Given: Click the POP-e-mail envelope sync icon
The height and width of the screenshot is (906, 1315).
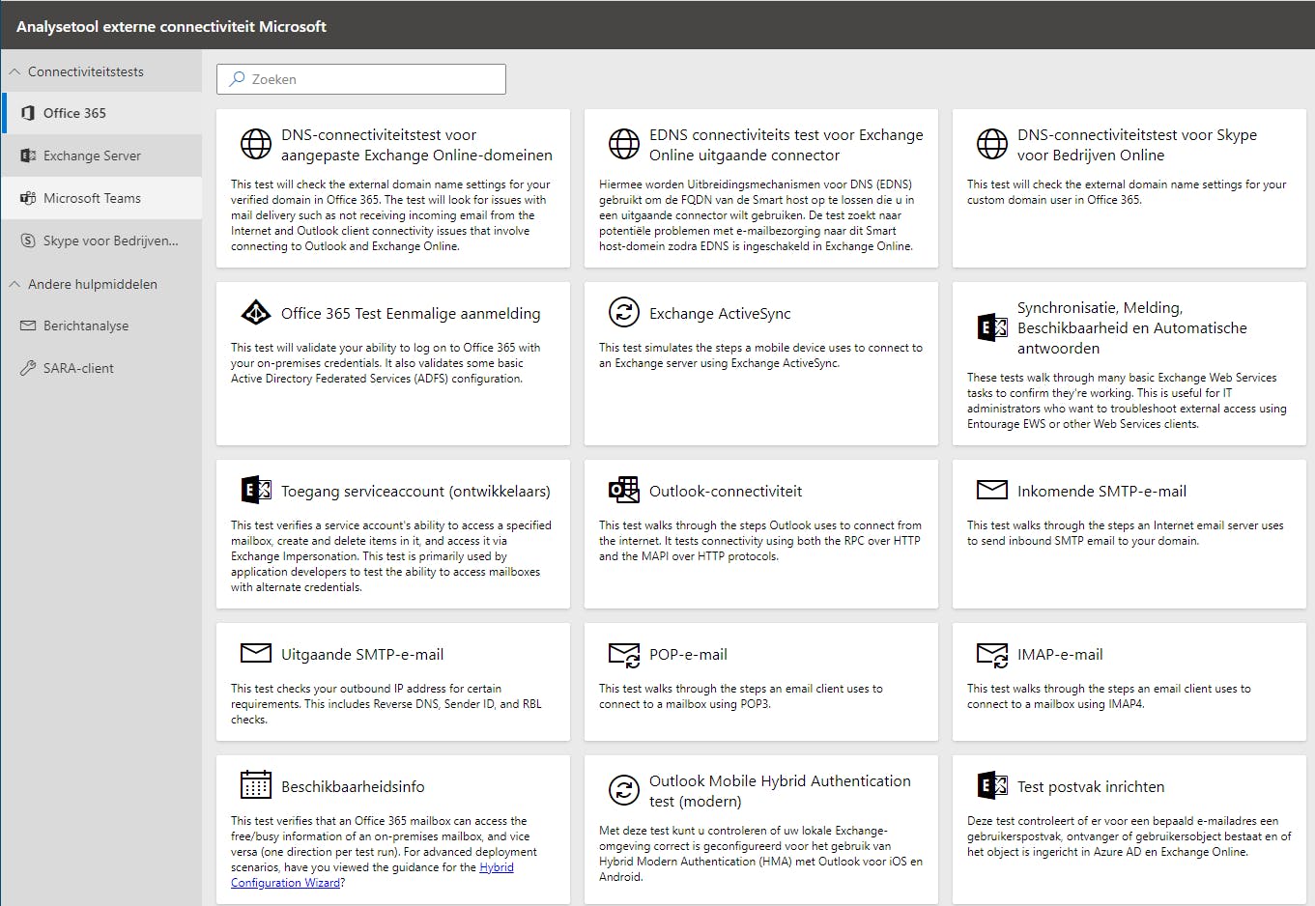Looking at the screenshot, I should click(624, 655).
